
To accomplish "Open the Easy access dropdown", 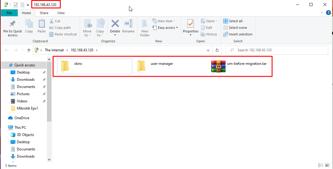I will (x=168, y=28).
